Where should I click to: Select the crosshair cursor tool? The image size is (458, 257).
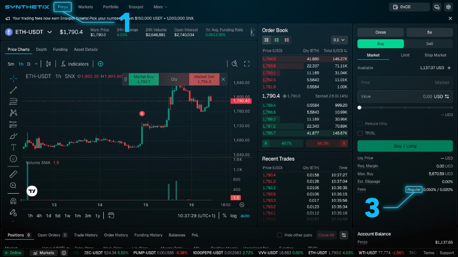click(13, 79)
